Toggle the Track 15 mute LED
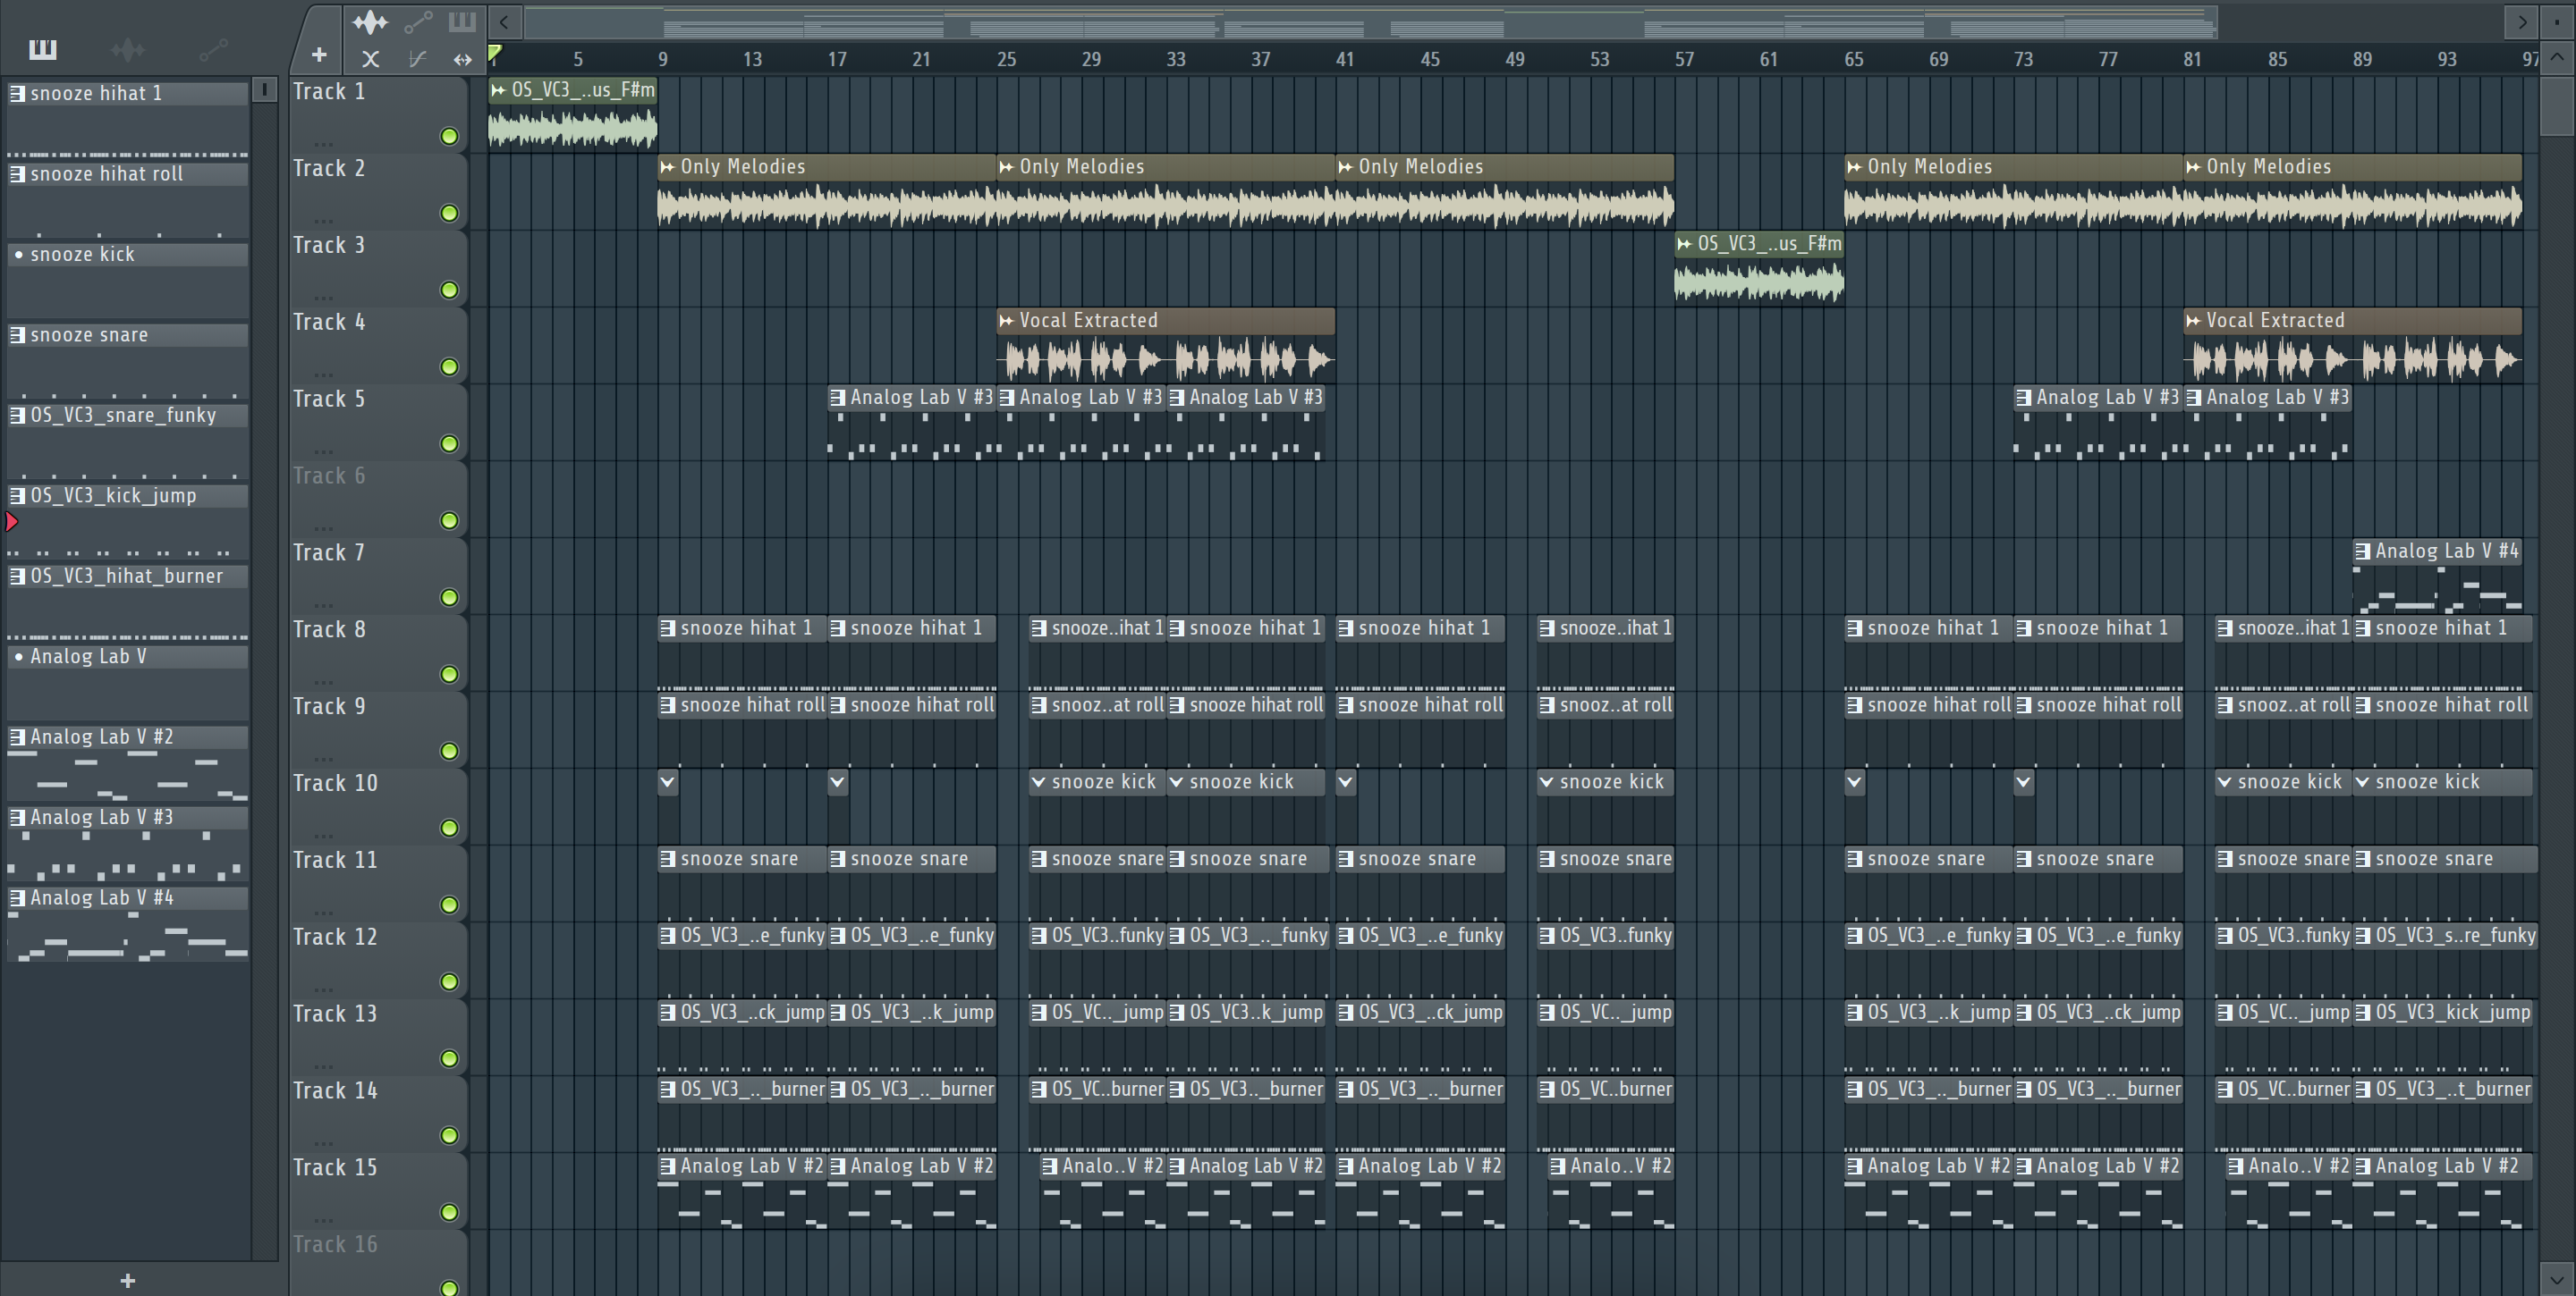This screenshot has height=1296, width=2576. 449,1213
